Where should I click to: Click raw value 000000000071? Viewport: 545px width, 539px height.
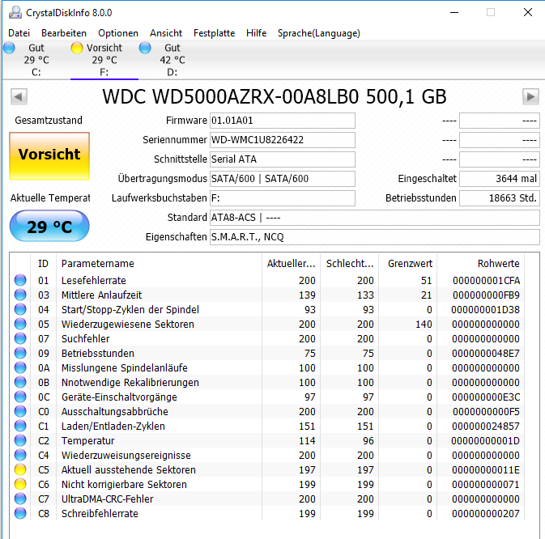[486, 485]
